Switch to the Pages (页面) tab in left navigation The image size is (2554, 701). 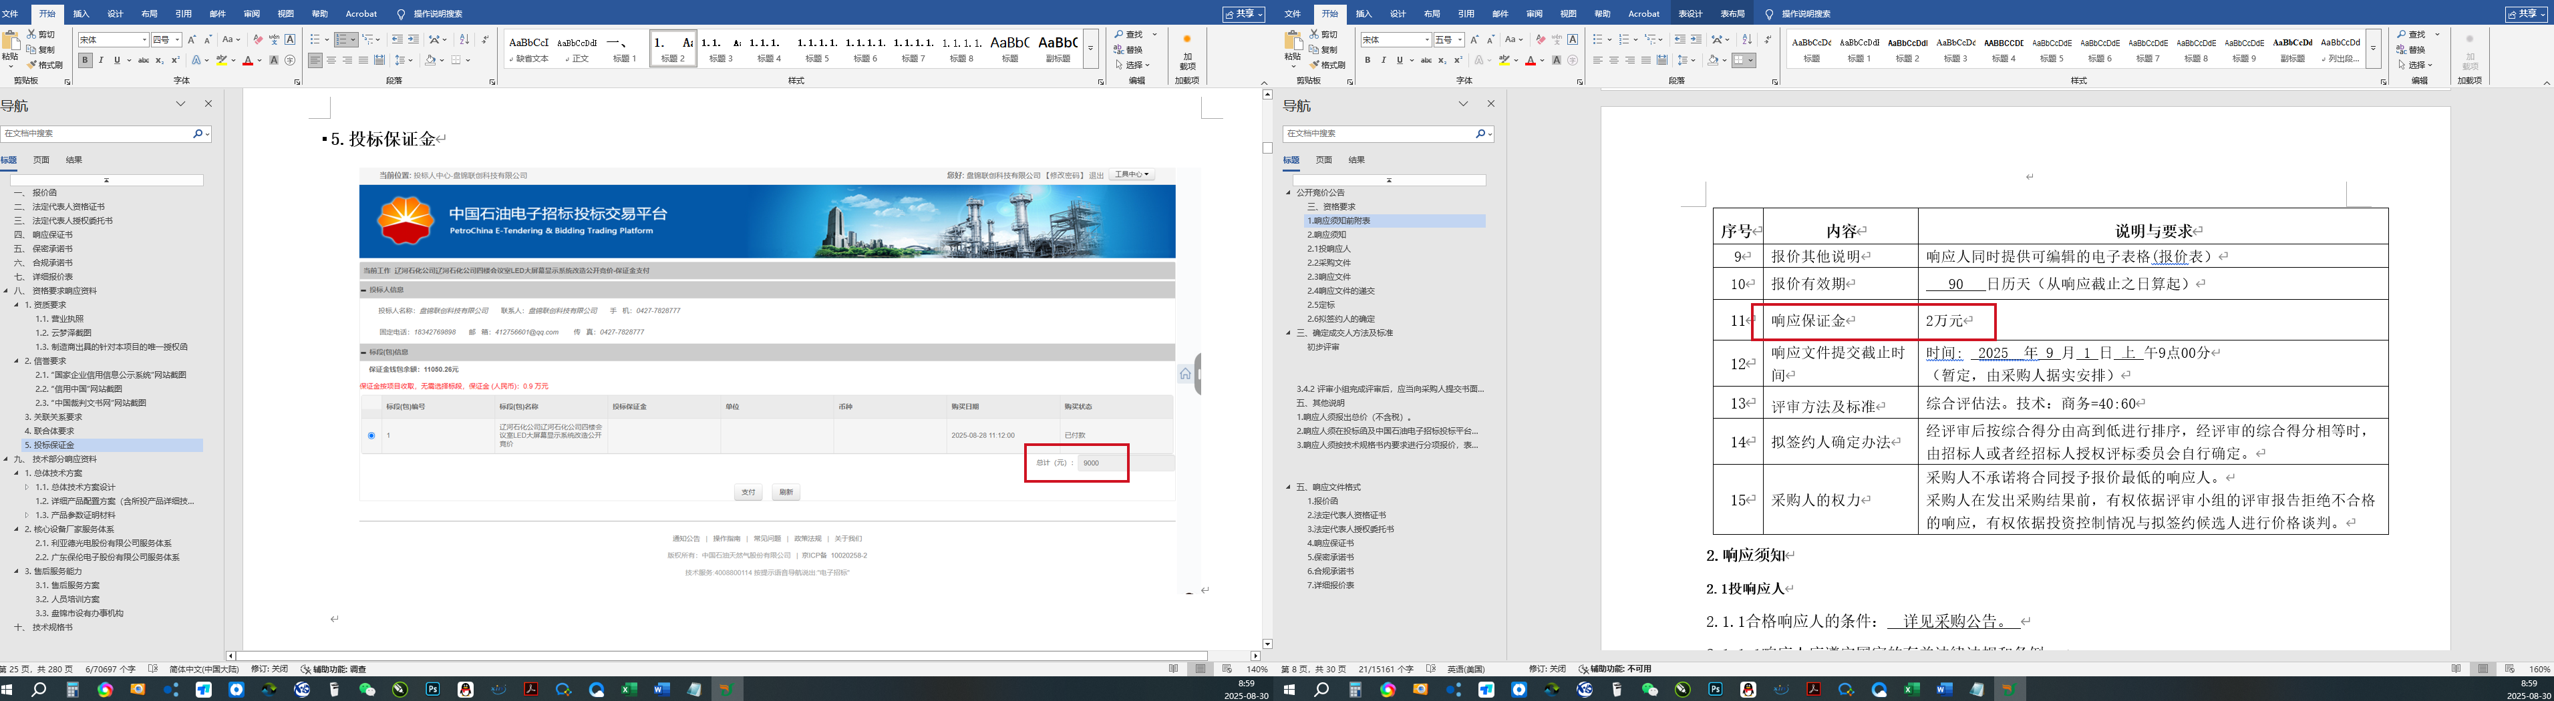pos(41,160)
